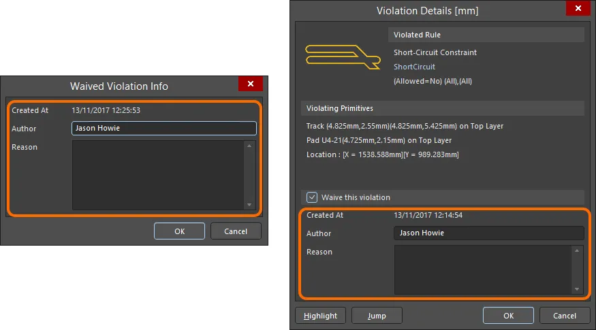Select the Track violating primitive text
The width and height of the screenshot is (596, 330).
pos(405,126)
